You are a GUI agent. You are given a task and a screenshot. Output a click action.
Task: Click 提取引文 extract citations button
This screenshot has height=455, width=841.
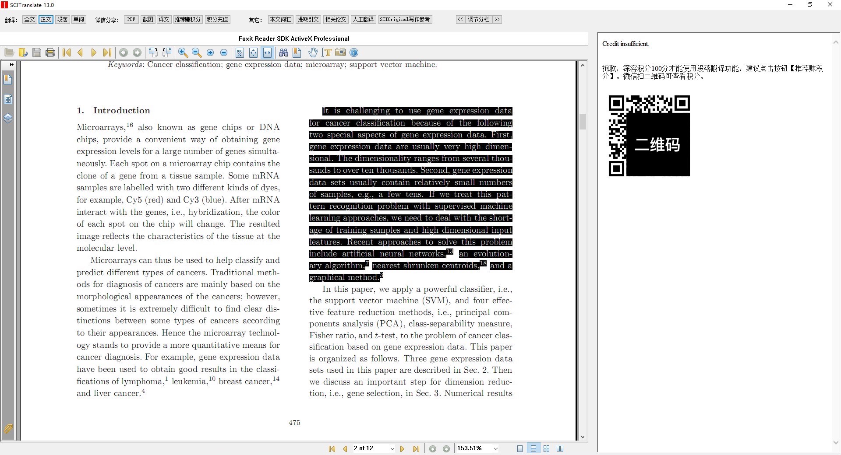pyautogui.click(x=308, y=19)
